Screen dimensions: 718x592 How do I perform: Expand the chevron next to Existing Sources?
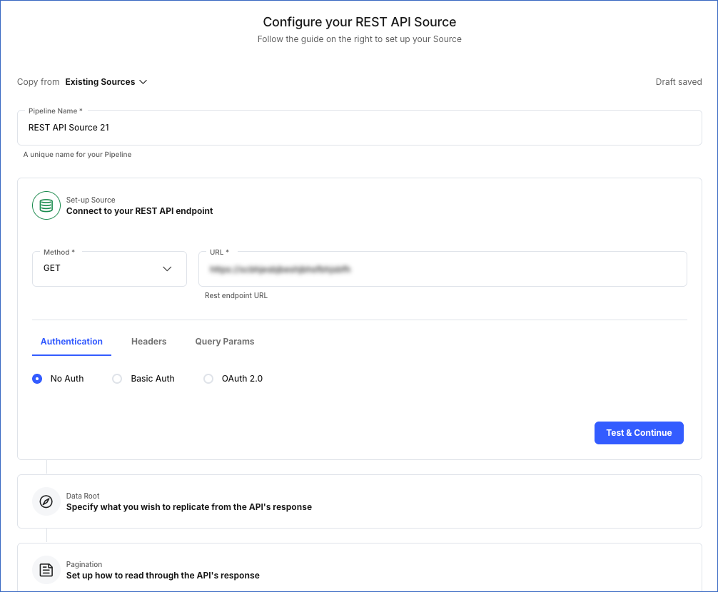[x=143, y=81]
